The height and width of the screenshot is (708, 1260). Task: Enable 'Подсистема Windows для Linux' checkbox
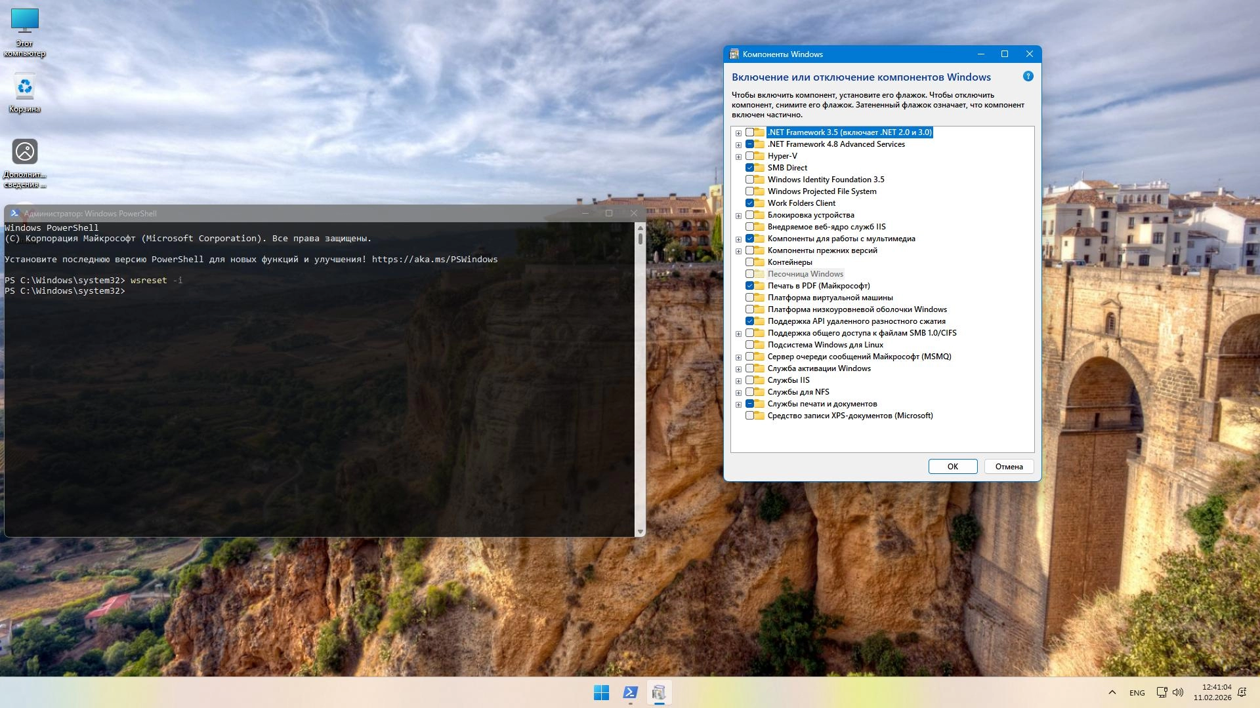[x=749, y=345]
